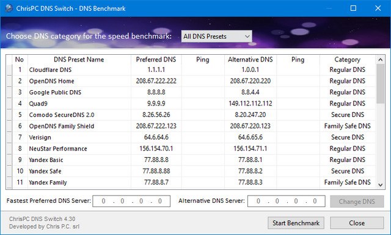Viewport: 391px width, 235px height.
Task: Click the 208.67.222.123 cell
Action: [x=156, y=126]
